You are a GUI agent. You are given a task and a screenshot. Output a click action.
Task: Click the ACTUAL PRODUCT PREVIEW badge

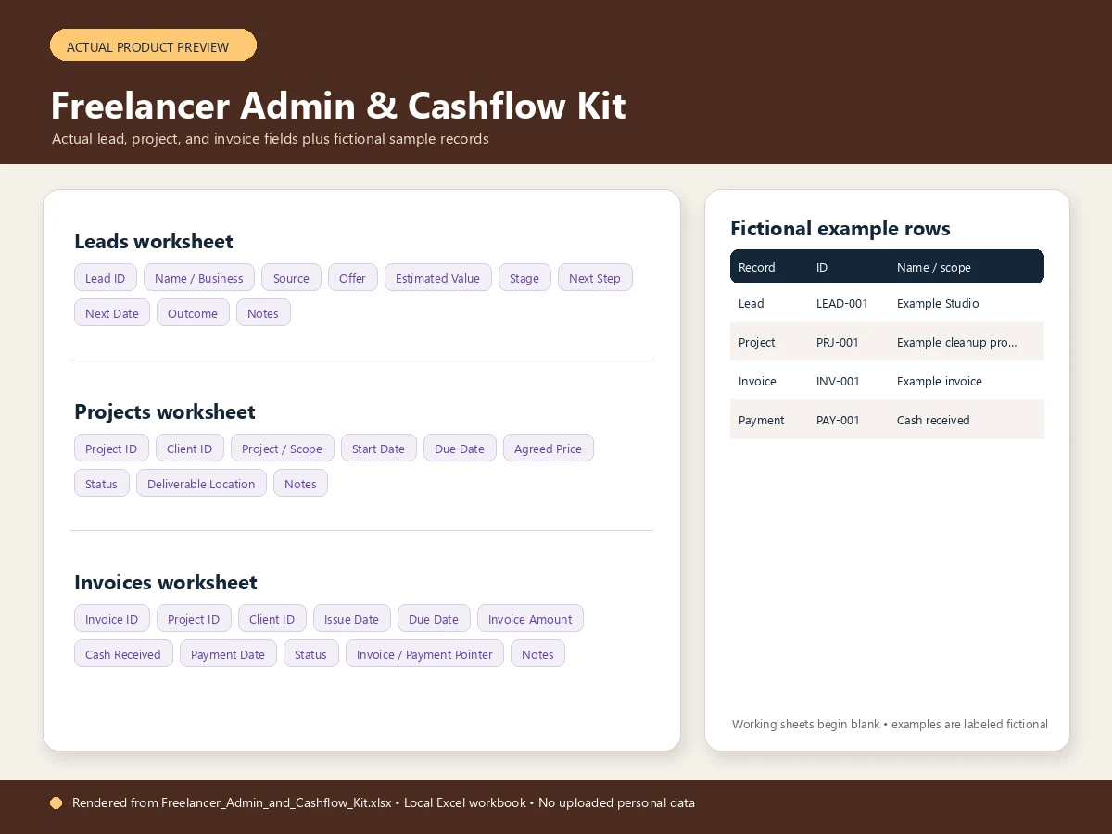point(153,45)
